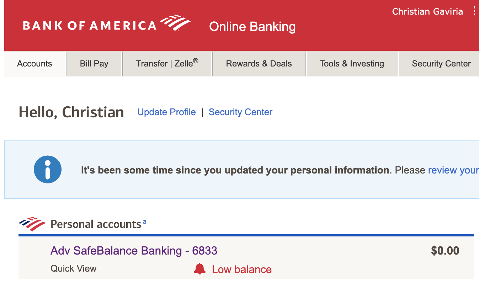Click the blue information circle icon
479x299 pixels.
48,170
